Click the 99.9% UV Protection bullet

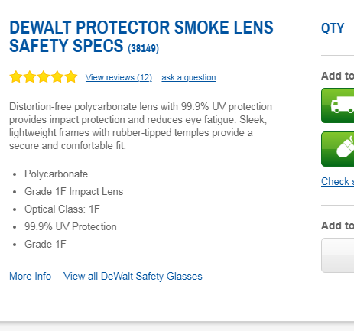click(70, 226)
